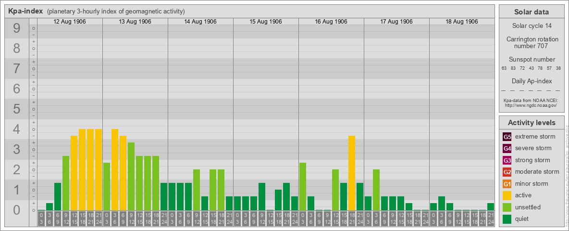The height and width of the screenshot is (231, 569).
Task: Click the 18 Aug 1906 date header
Action: coord(461,22)
